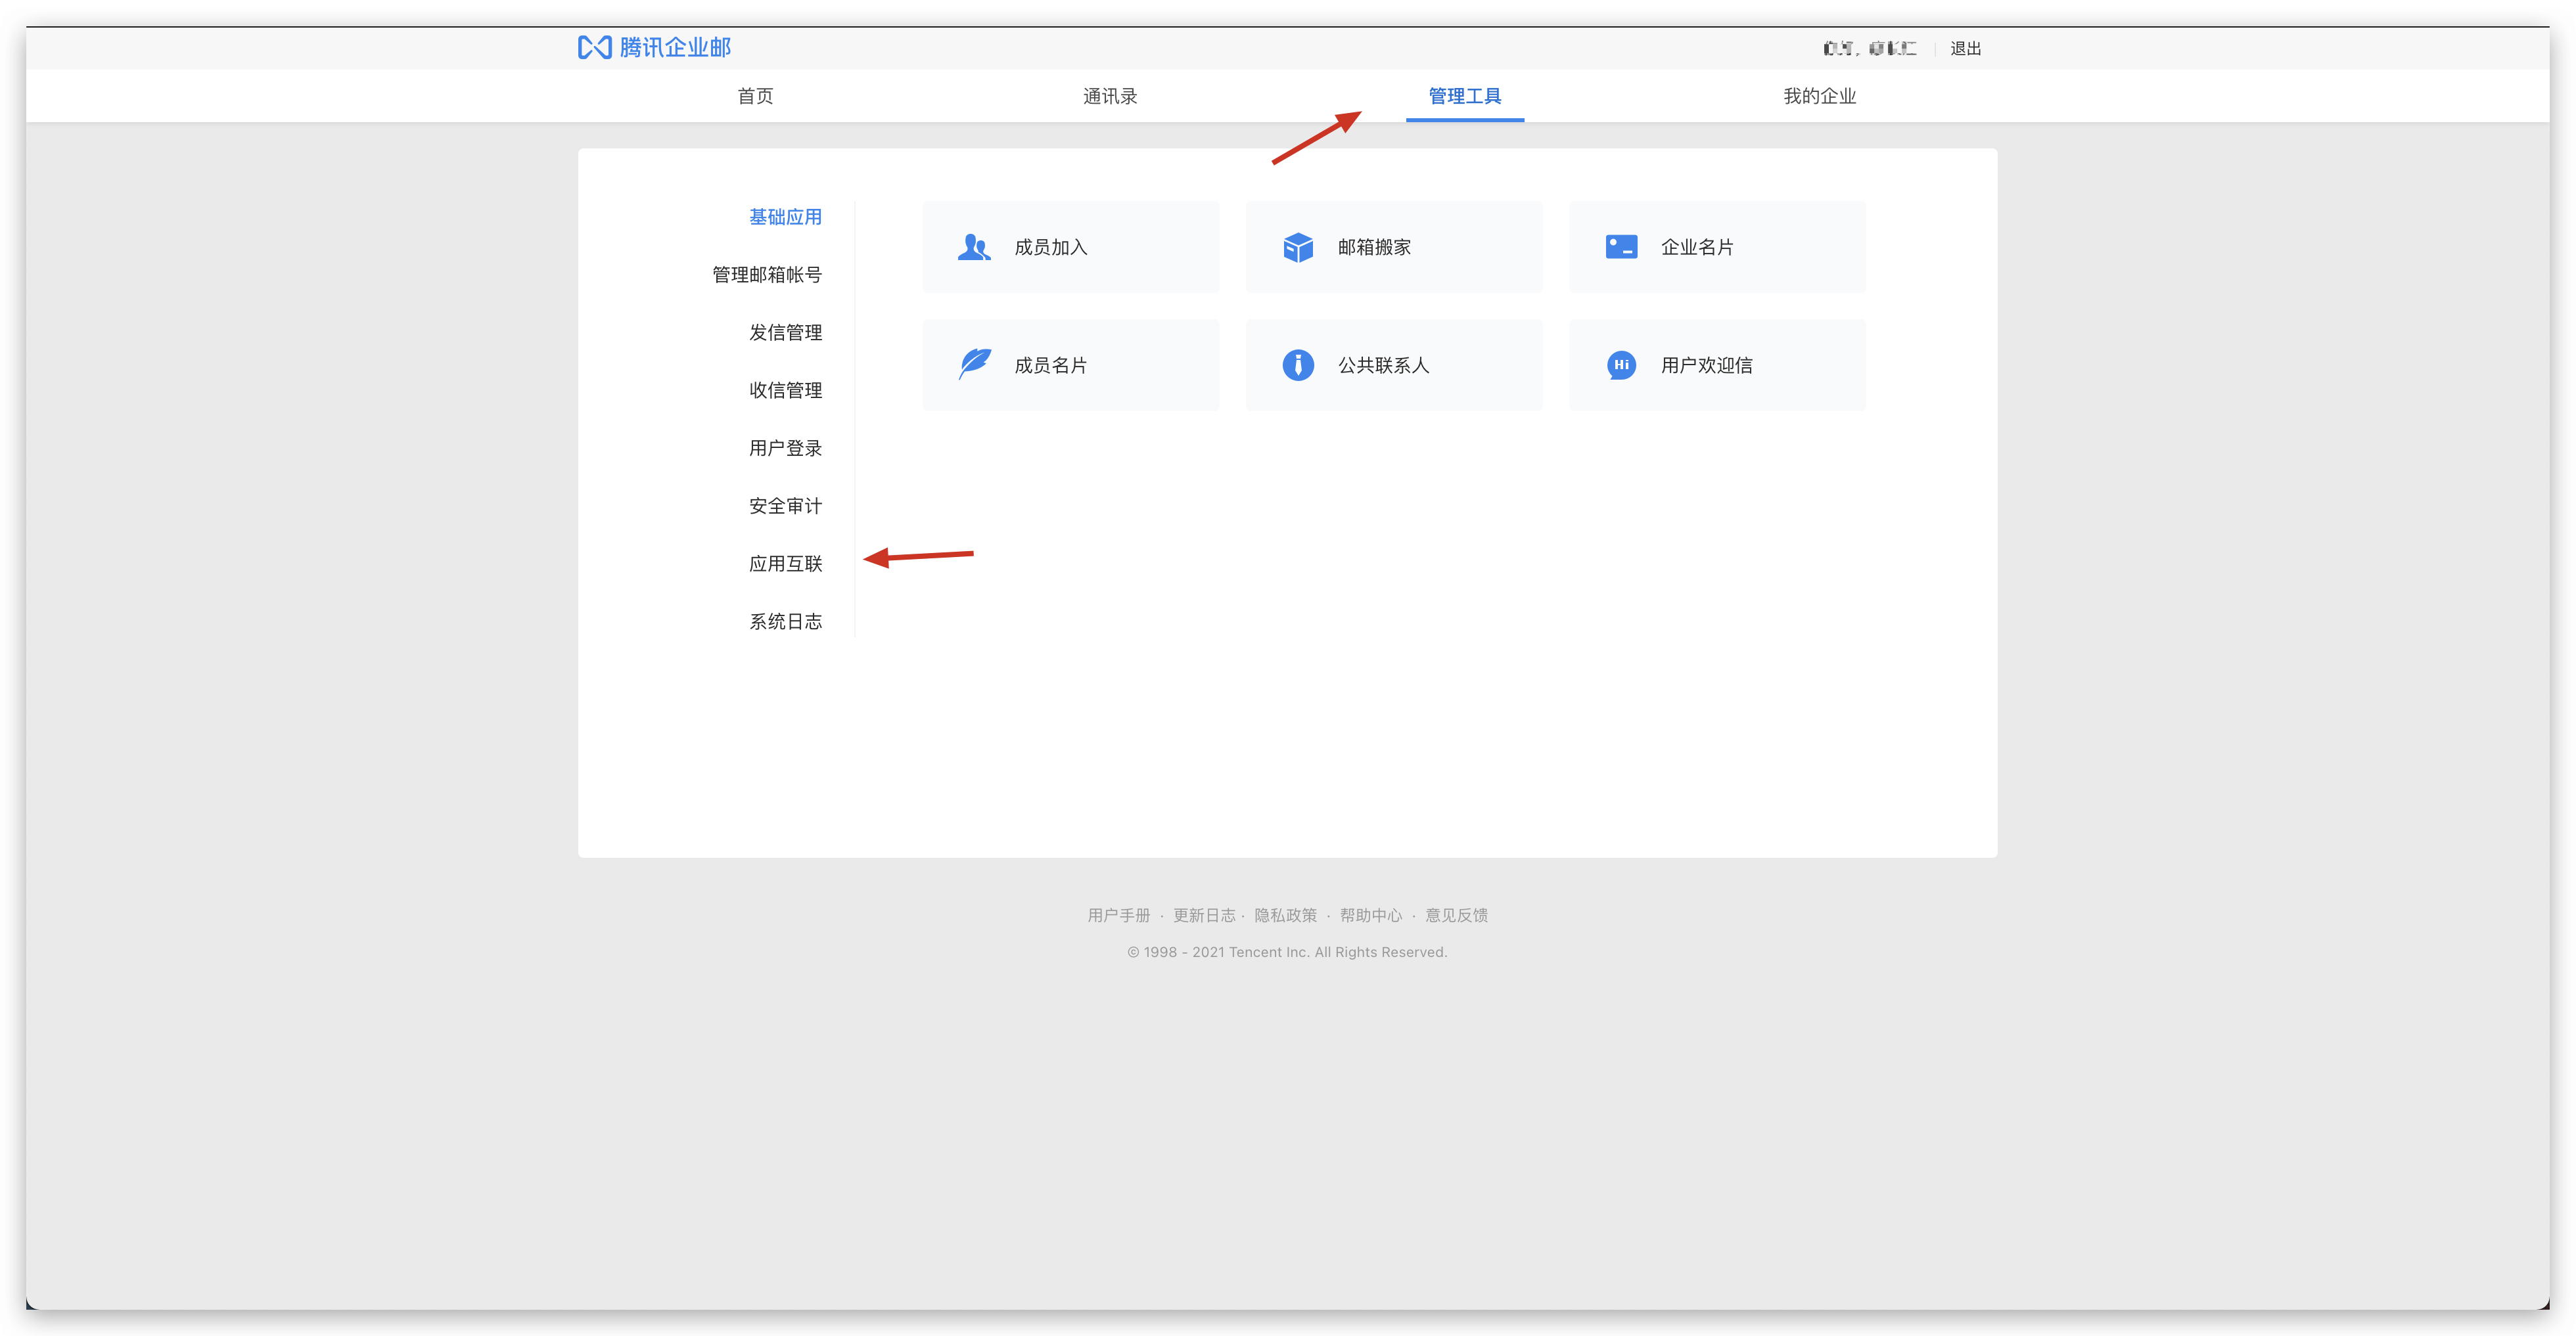The width and height of the screenshot is (2576, 1336).
Task: Choose 安全审计 from the sidebar
Action: click(x=785, y=506)
